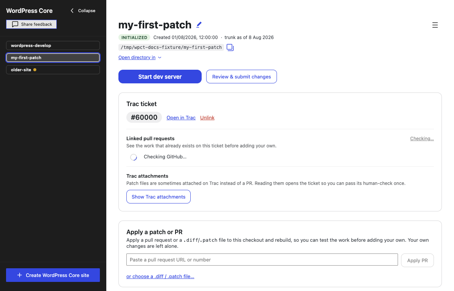This screenshot has height=291, width=454.
Task: Click the Trac attachments heading
Action: (148, 176)
